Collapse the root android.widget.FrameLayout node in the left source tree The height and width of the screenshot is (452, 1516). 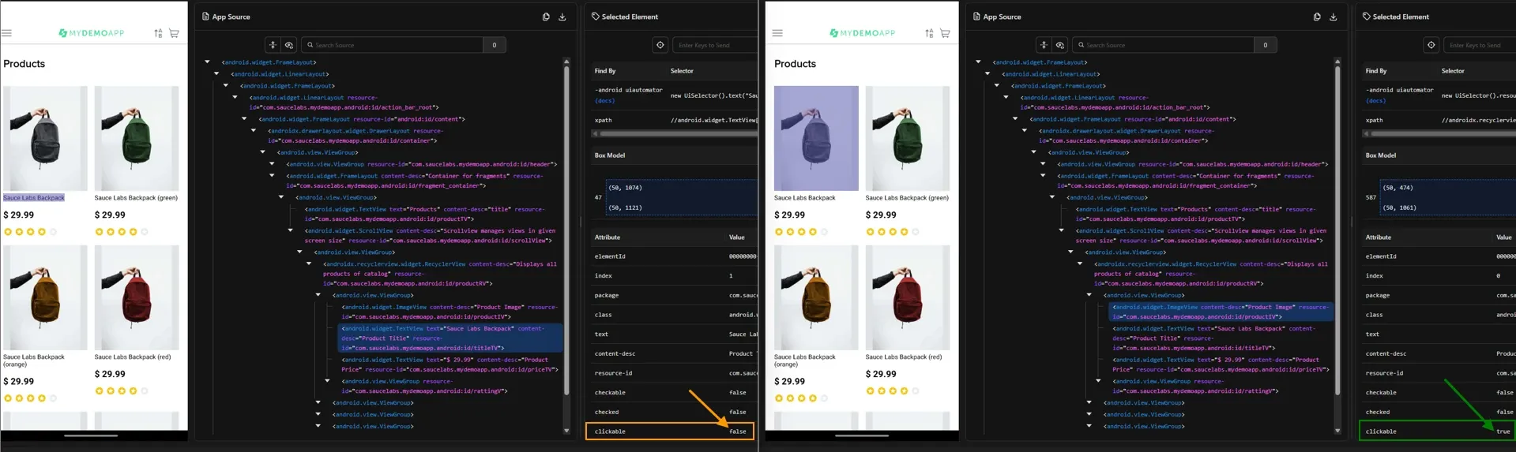click(208, 62)
